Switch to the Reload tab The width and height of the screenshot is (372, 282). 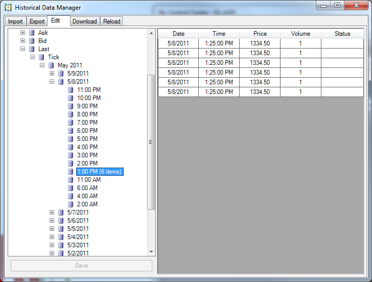pos(111,21)
